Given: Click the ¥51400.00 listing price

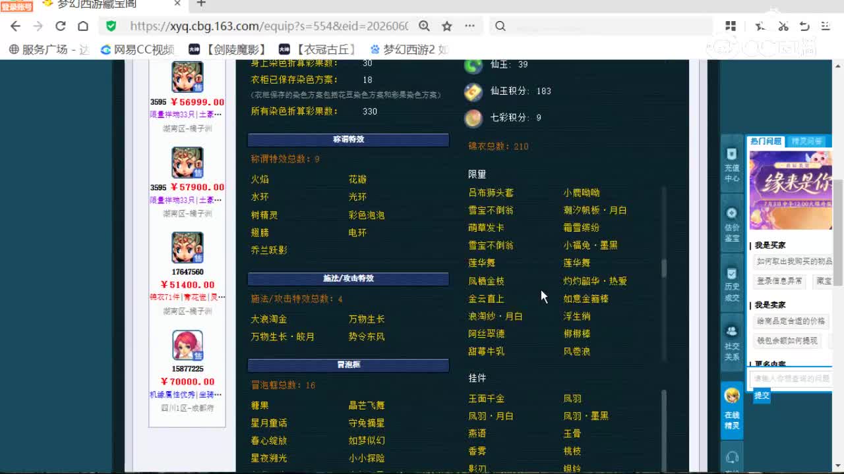Looking at the screenshot, I should tap(187, 285).
